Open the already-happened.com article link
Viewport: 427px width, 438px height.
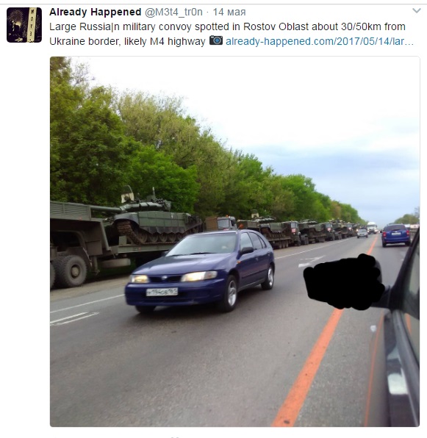coord(320,41)
